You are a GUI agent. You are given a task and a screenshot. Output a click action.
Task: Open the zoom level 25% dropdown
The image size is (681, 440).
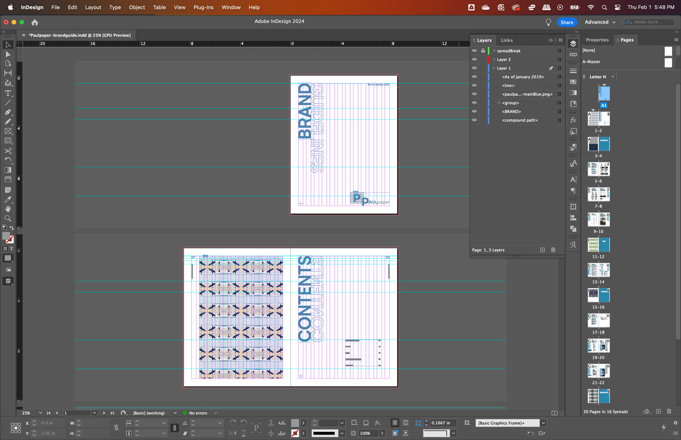click(x=40, y=413)
